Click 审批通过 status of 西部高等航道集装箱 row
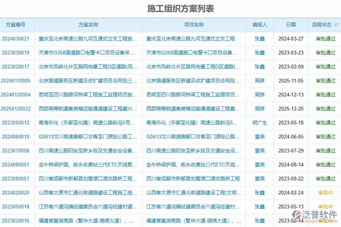The image size is (341, 227). pyautogui.click(x=325, y=109)
